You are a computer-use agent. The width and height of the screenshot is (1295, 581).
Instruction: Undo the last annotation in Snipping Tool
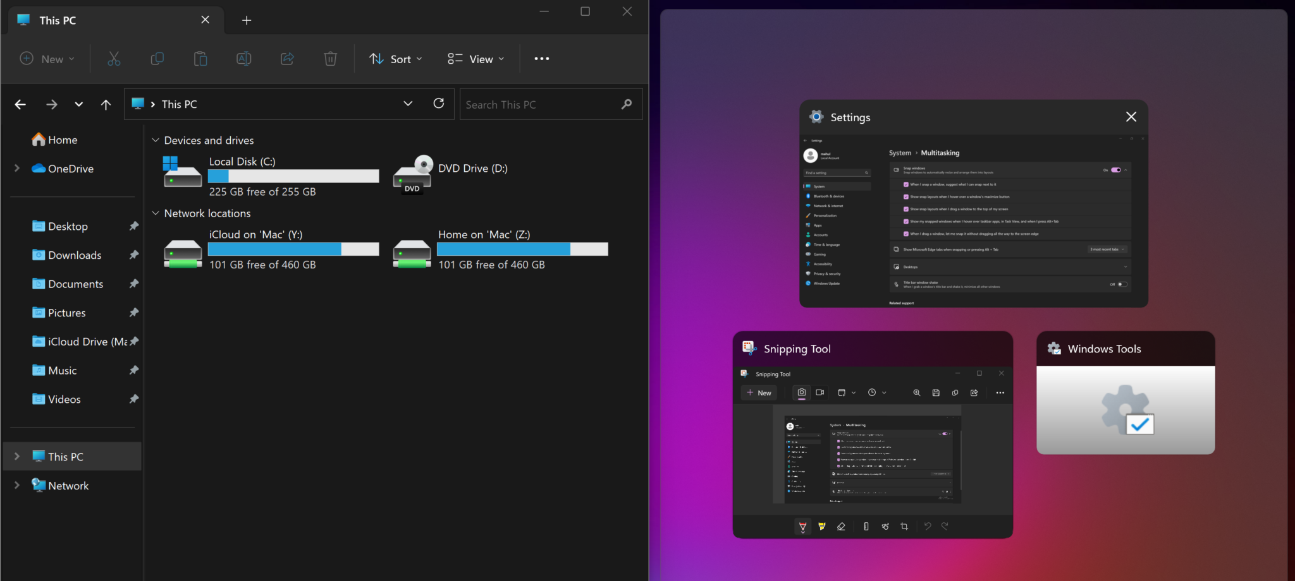(x=928, y=526)
